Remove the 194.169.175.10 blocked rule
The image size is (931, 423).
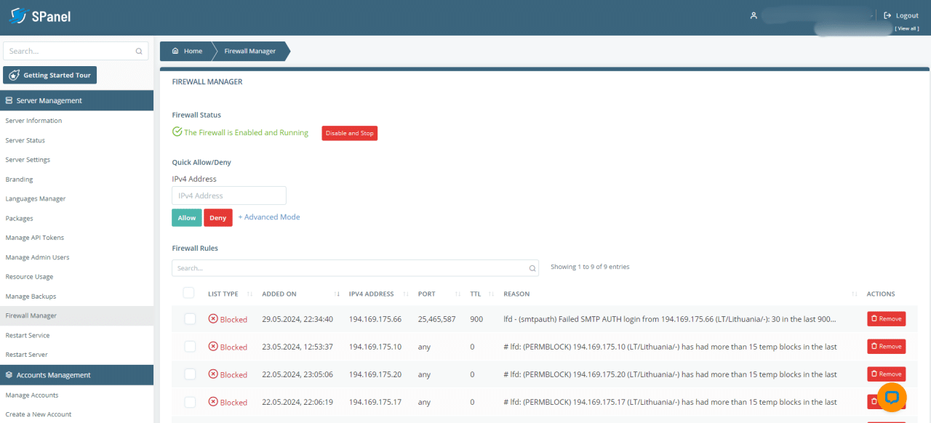[x=885, y=347]
